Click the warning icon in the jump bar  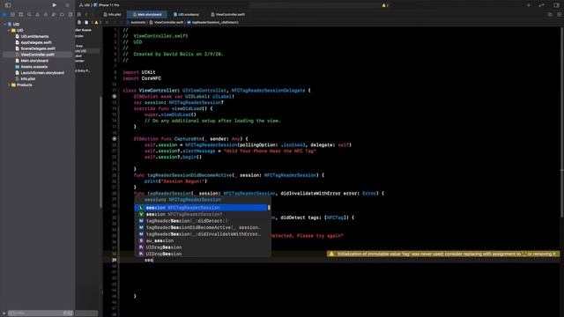click(x=96, y=22)
